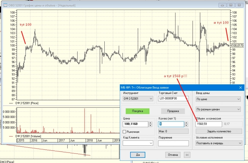The image size is (248, 163).
Task: Click the Кол-во quantity field
Action: point(171,124)
